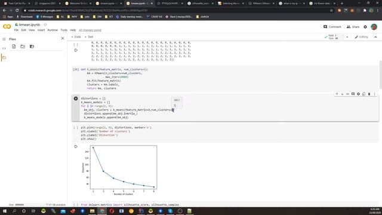The image size is (382, 215).
Task: Open the browser extensions puzzle icon
Action: [x=365, y=11]
